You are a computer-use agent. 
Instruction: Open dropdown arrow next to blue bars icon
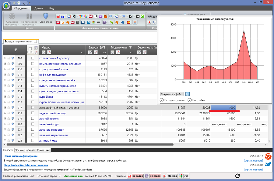pyautogui.click(x=65, y=16)
